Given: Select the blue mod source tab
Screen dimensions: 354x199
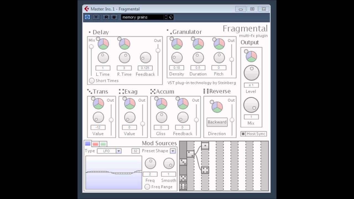Looking at the screenshot, I should (x=88, y=144).
